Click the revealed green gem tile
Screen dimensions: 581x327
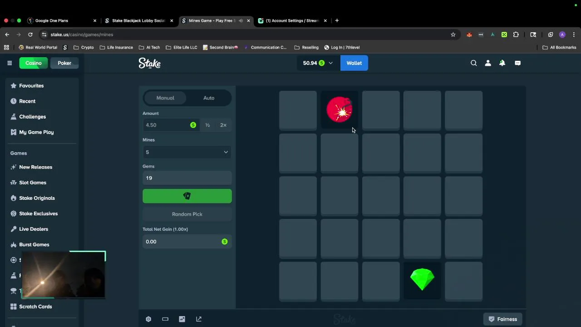click(422, 280)
